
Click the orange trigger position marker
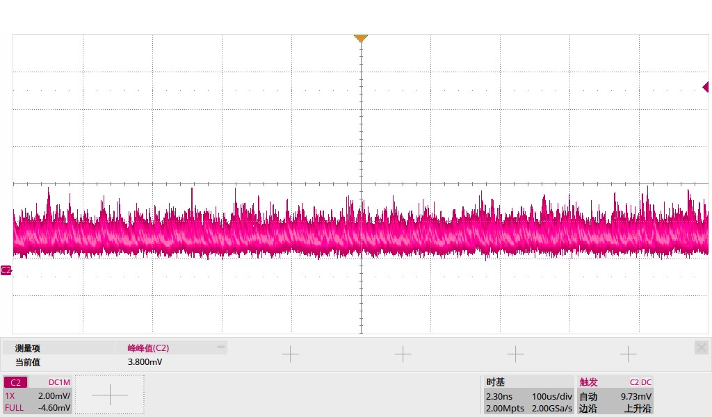click(360, 39)
